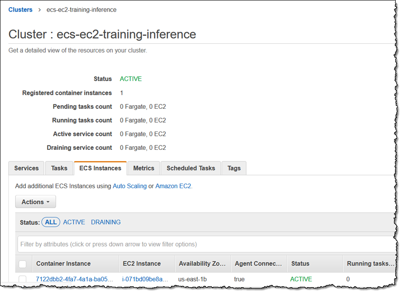Open container instance 7122dbb2-4fa7-4a1a link
Image resolution: width=402 pixels, height=293 pixels.
pyautogui.click(x=75, y=279)
